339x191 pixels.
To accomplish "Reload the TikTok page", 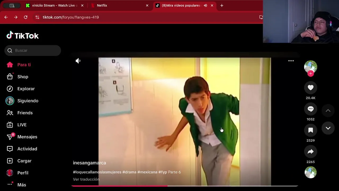I will (x=26, y=17).
